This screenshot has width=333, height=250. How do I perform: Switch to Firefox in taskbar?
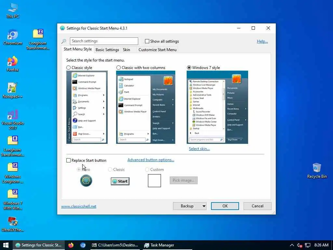(x=71, y=245)
